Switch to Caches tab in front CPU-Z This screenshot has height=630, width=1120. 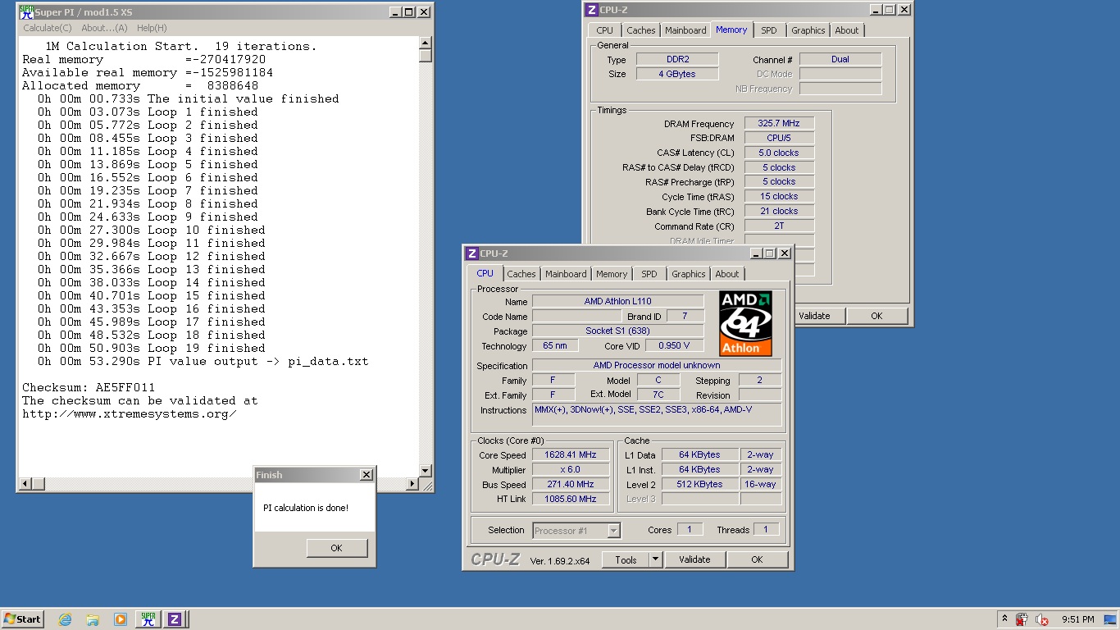coord(521,274)
